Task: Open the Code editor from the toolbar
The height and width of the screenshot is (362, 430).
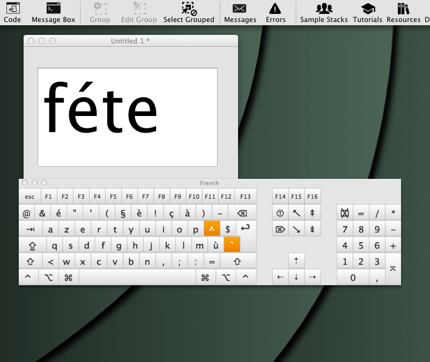Action: [12, 12]
